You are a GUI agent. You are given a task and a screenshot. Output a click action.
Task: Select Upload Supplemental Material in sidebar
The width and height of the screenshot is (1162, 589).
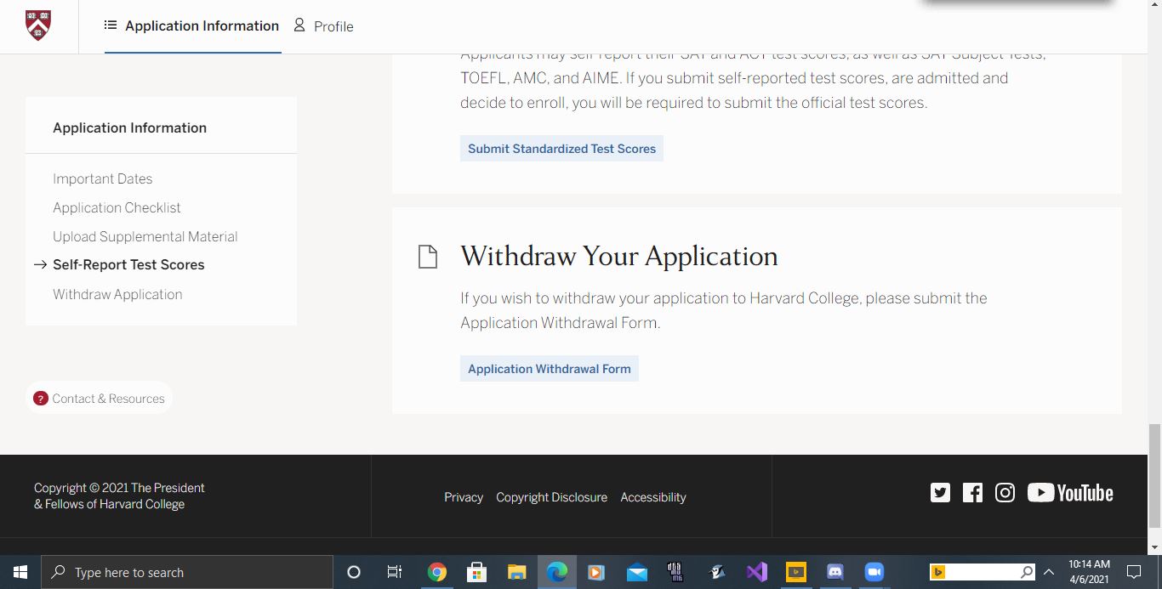pos(145,236)
